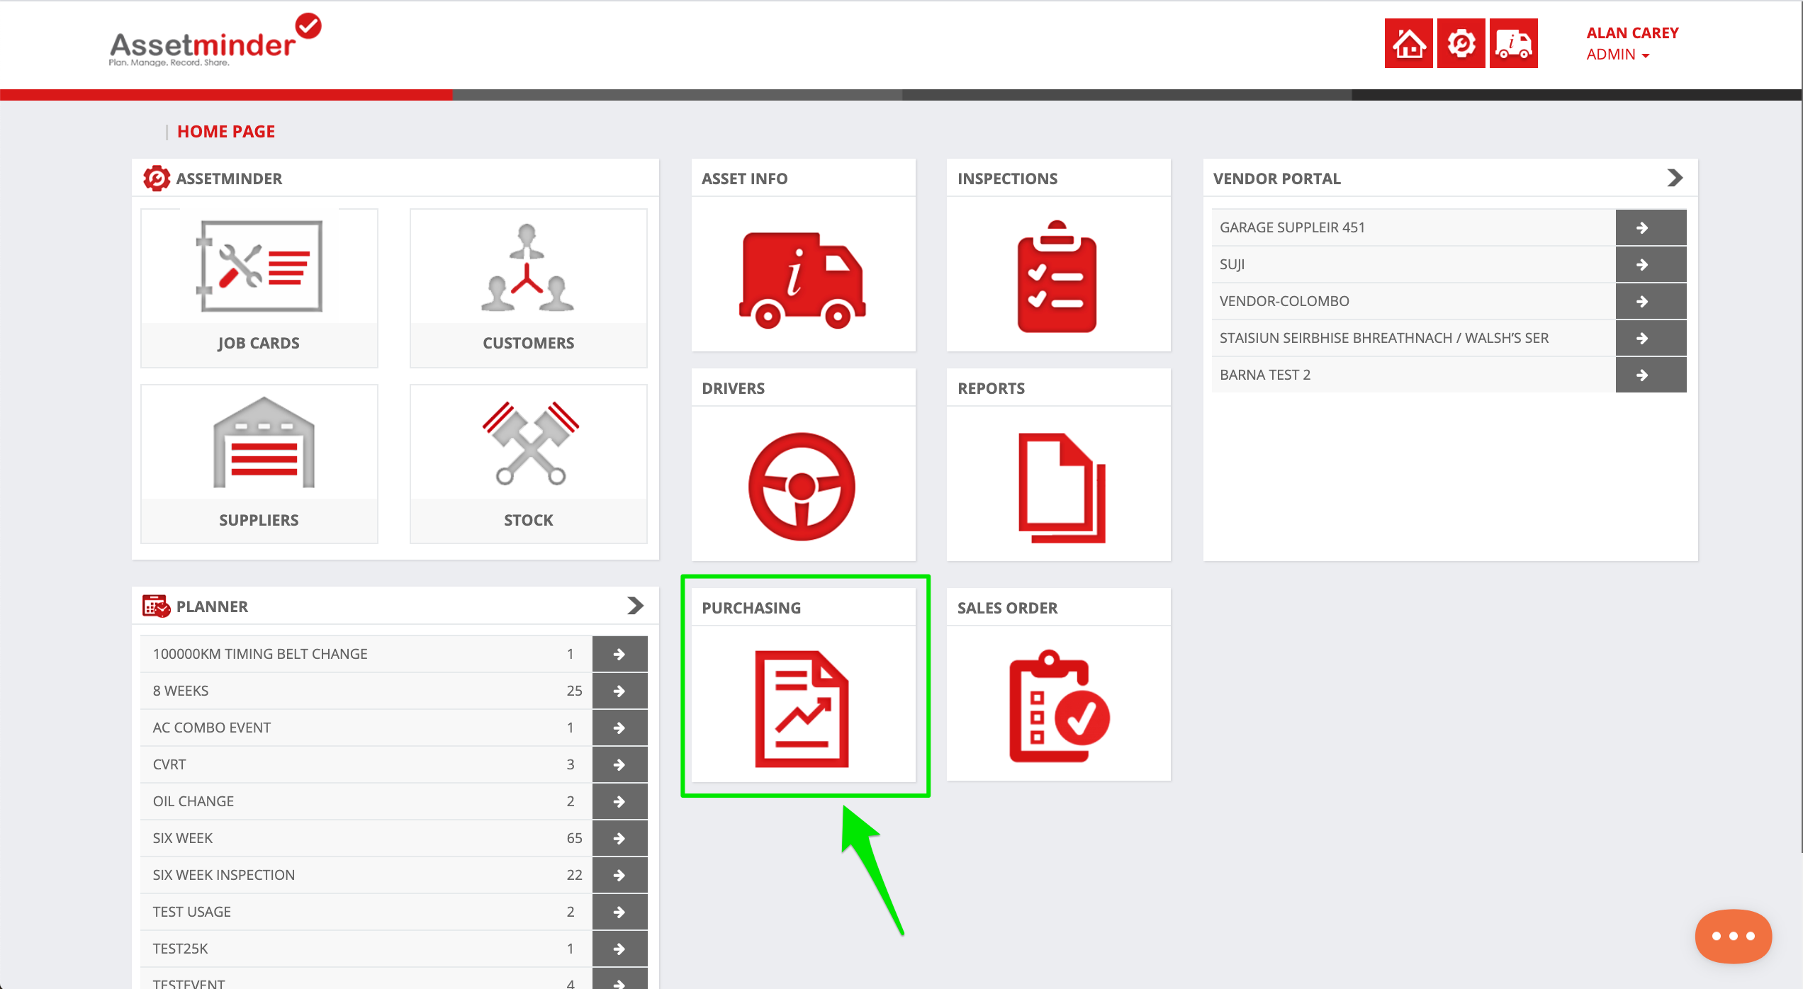Click the PLANNER heading text

[212, 606]
